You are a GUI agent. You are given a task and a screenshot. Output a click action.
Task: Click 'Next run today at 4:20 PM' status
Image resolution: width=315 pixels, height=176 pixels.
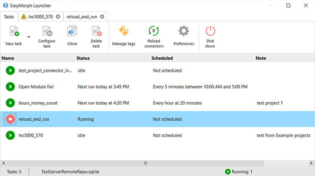click(103, 103)
